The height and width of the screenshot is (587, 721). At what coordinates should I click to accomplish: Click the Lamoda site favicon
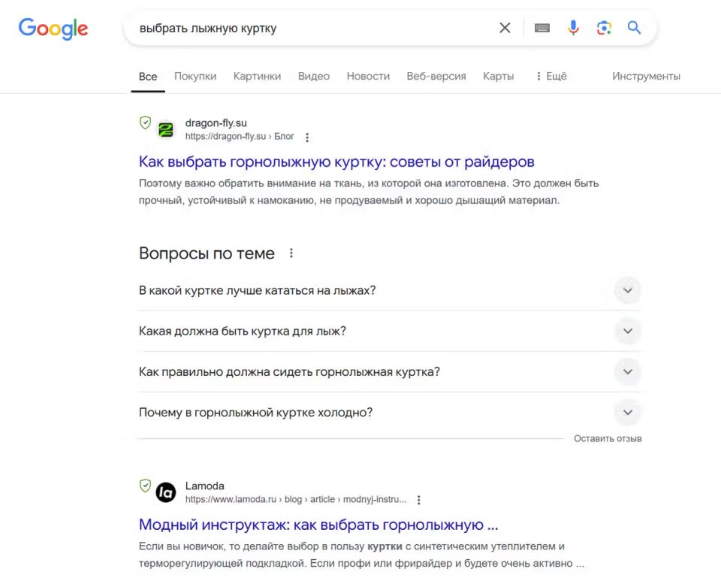click(166, 492)
